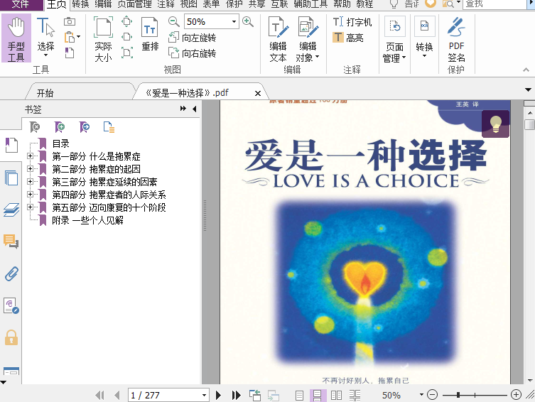
Task: Open the Layers side panel icon
Action: coord(11,210)
